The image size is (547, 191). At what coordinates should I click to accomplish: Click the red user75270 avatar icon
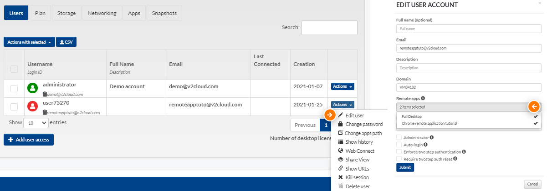(33, 106)
